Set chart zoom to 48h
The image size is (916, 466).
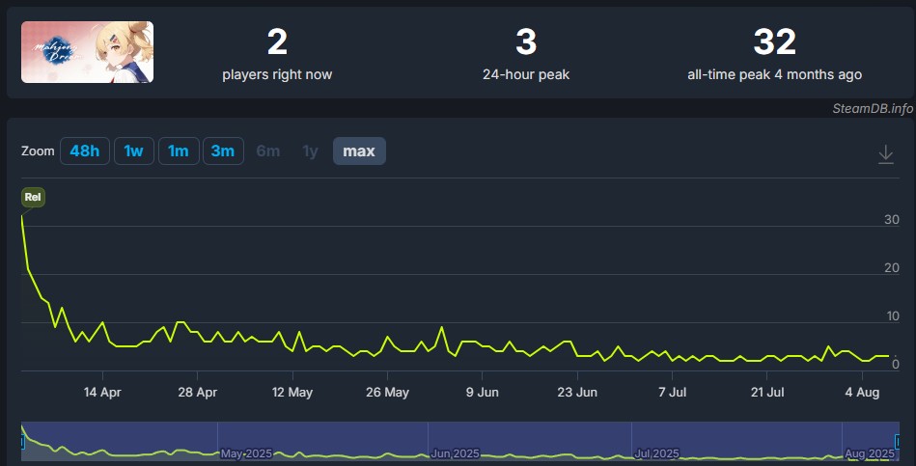pos(85,151)
